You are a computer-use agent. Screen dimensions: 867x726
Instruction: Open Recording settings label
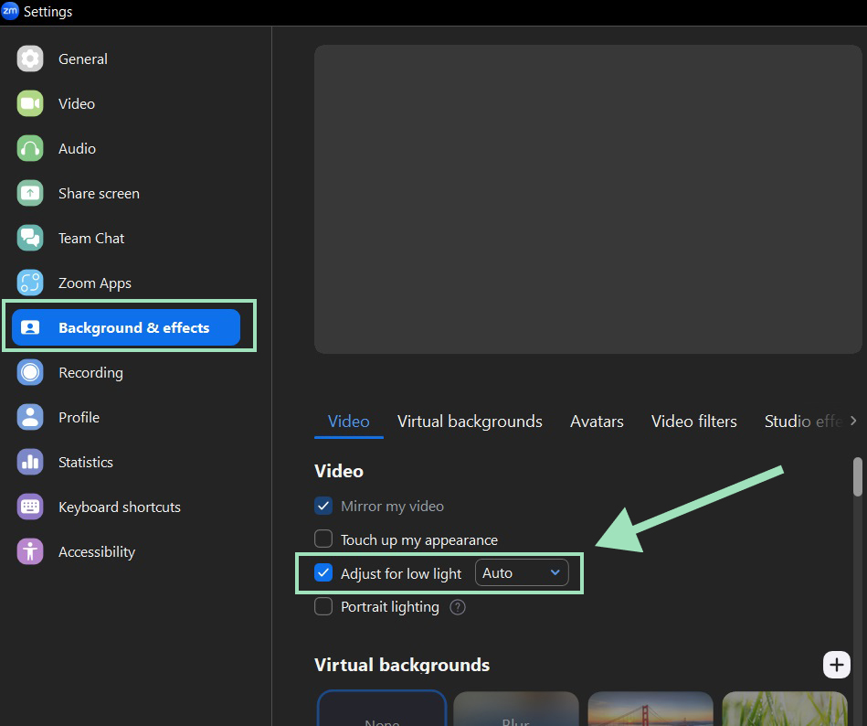(90, 373)
